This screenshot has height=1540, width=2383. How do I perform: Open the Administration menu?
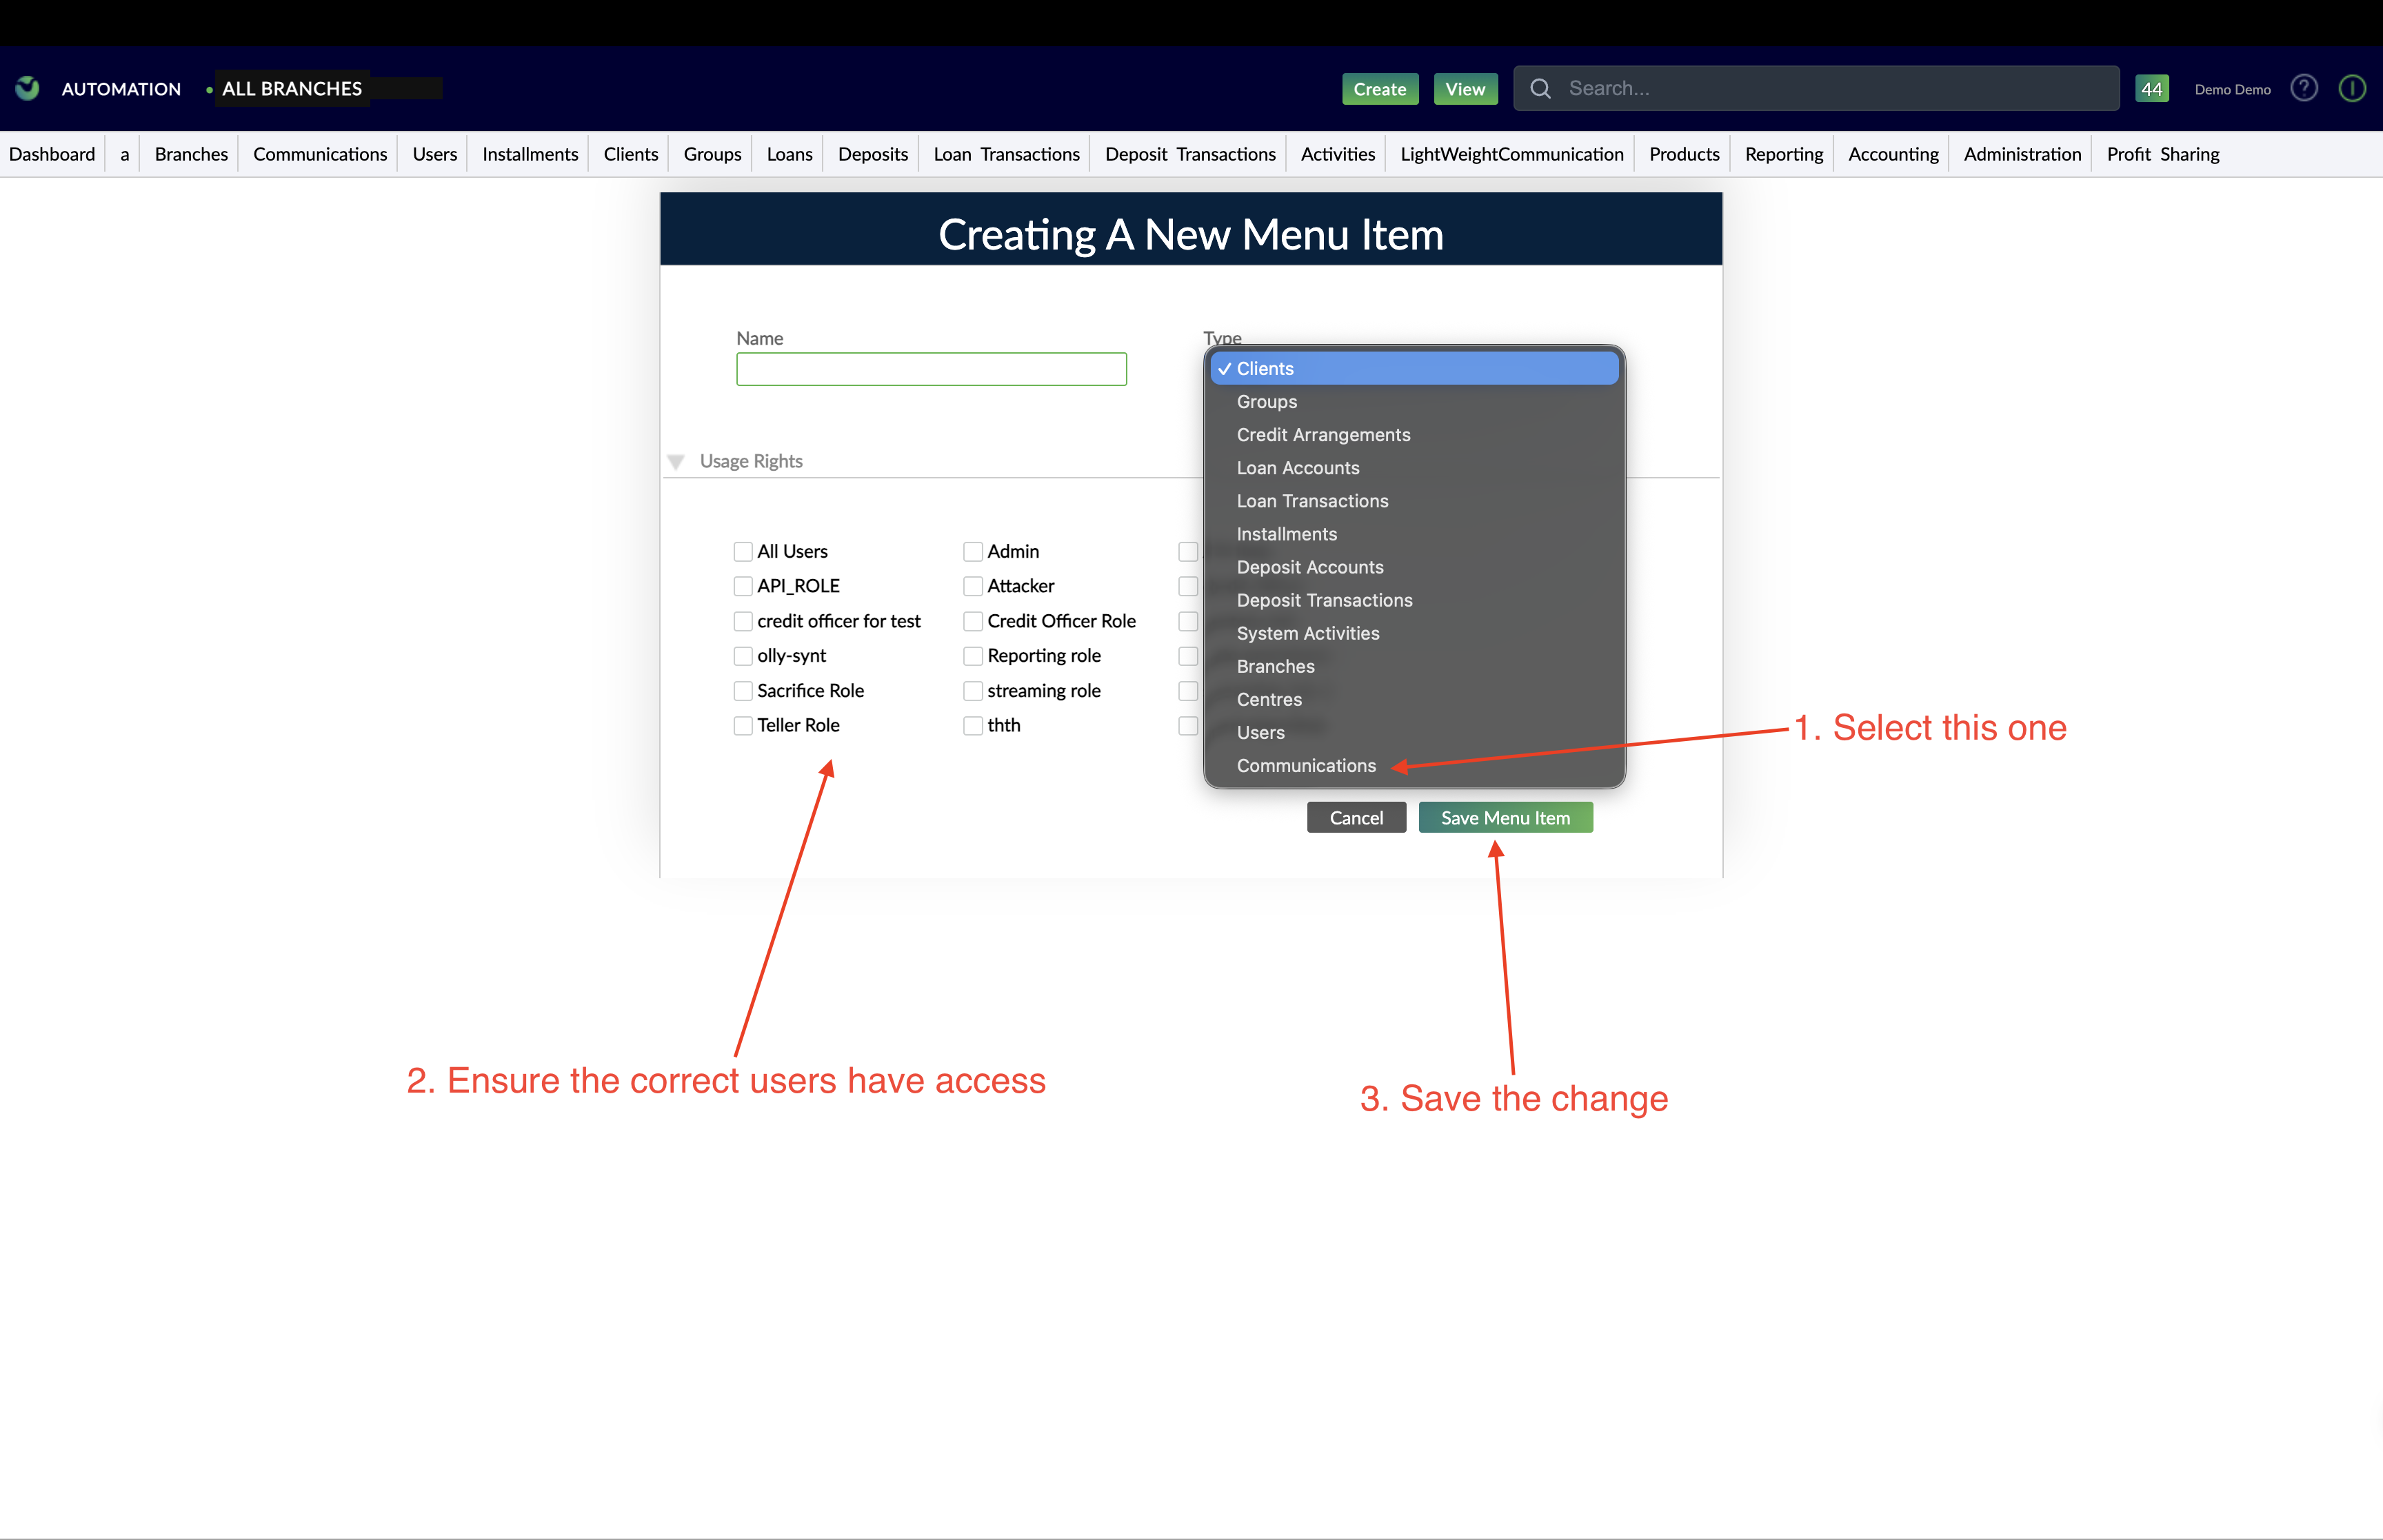(2021, 153)
